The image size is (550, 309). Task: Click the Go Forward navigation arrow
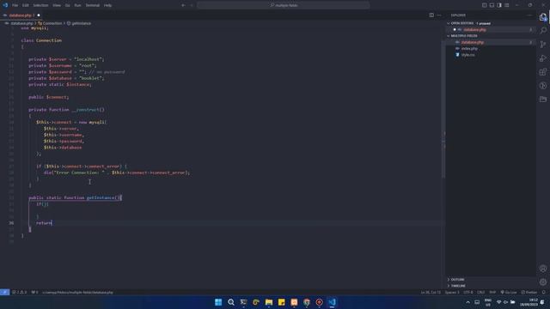192,5
